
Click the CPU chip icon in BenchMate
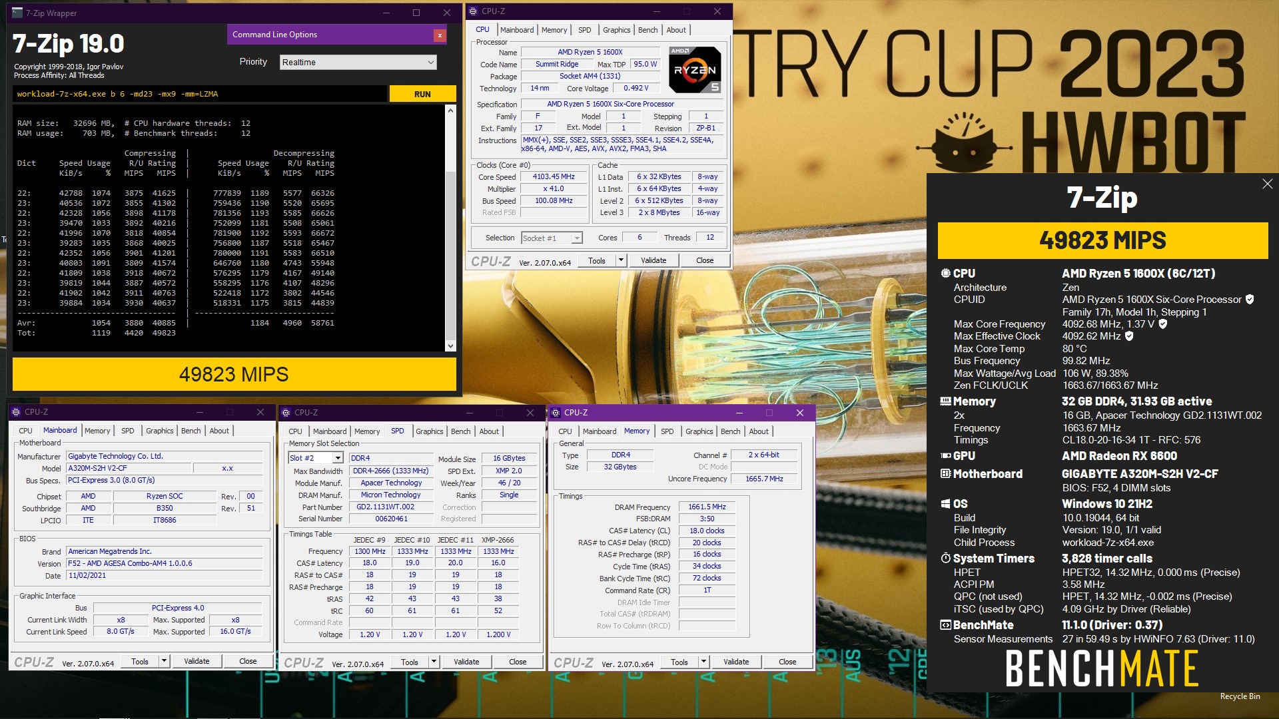[945, 274]
